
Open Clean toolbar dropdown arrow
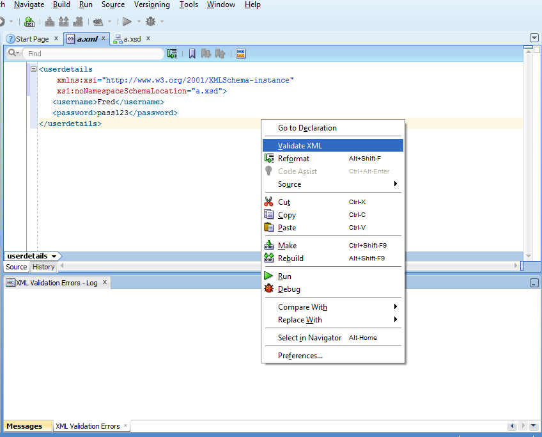[109, 22]
